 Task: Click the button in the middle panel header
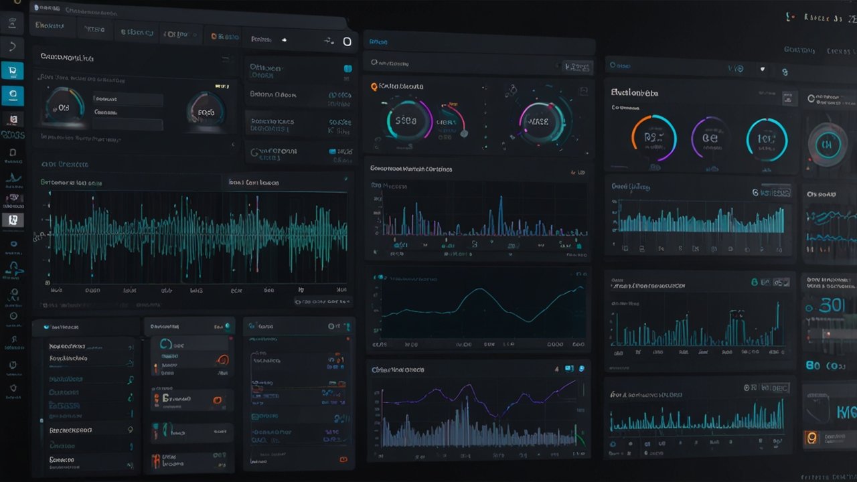pyautogui.click(x=577, y=66)
